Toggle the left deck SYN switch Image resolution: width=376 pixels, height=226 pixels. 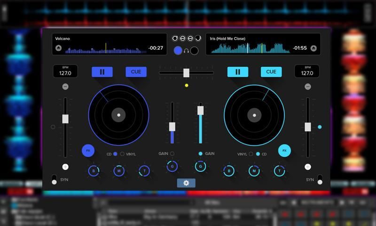pos(54,180)
